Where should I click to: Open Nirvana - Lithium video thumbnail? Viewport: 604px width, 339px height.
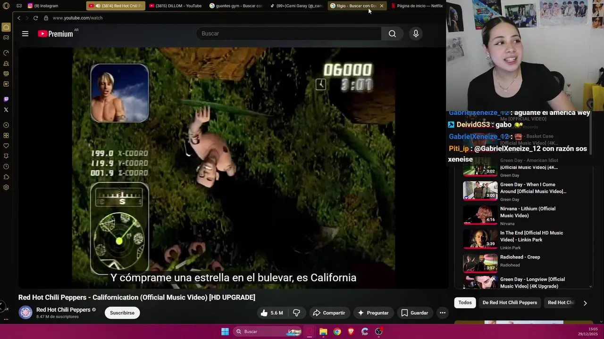point(480,215)
